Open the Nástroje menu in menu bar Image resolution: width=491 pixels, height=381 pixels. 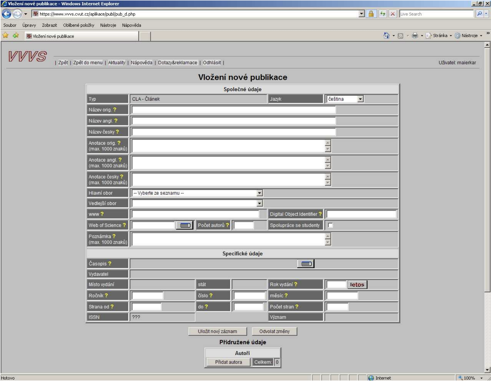point(108,25)
